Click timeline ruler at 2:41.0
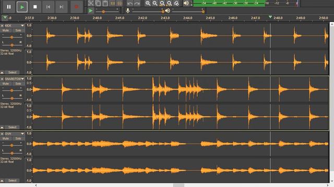The width and height of the screenshot is (334, 187). coord(120,18)
